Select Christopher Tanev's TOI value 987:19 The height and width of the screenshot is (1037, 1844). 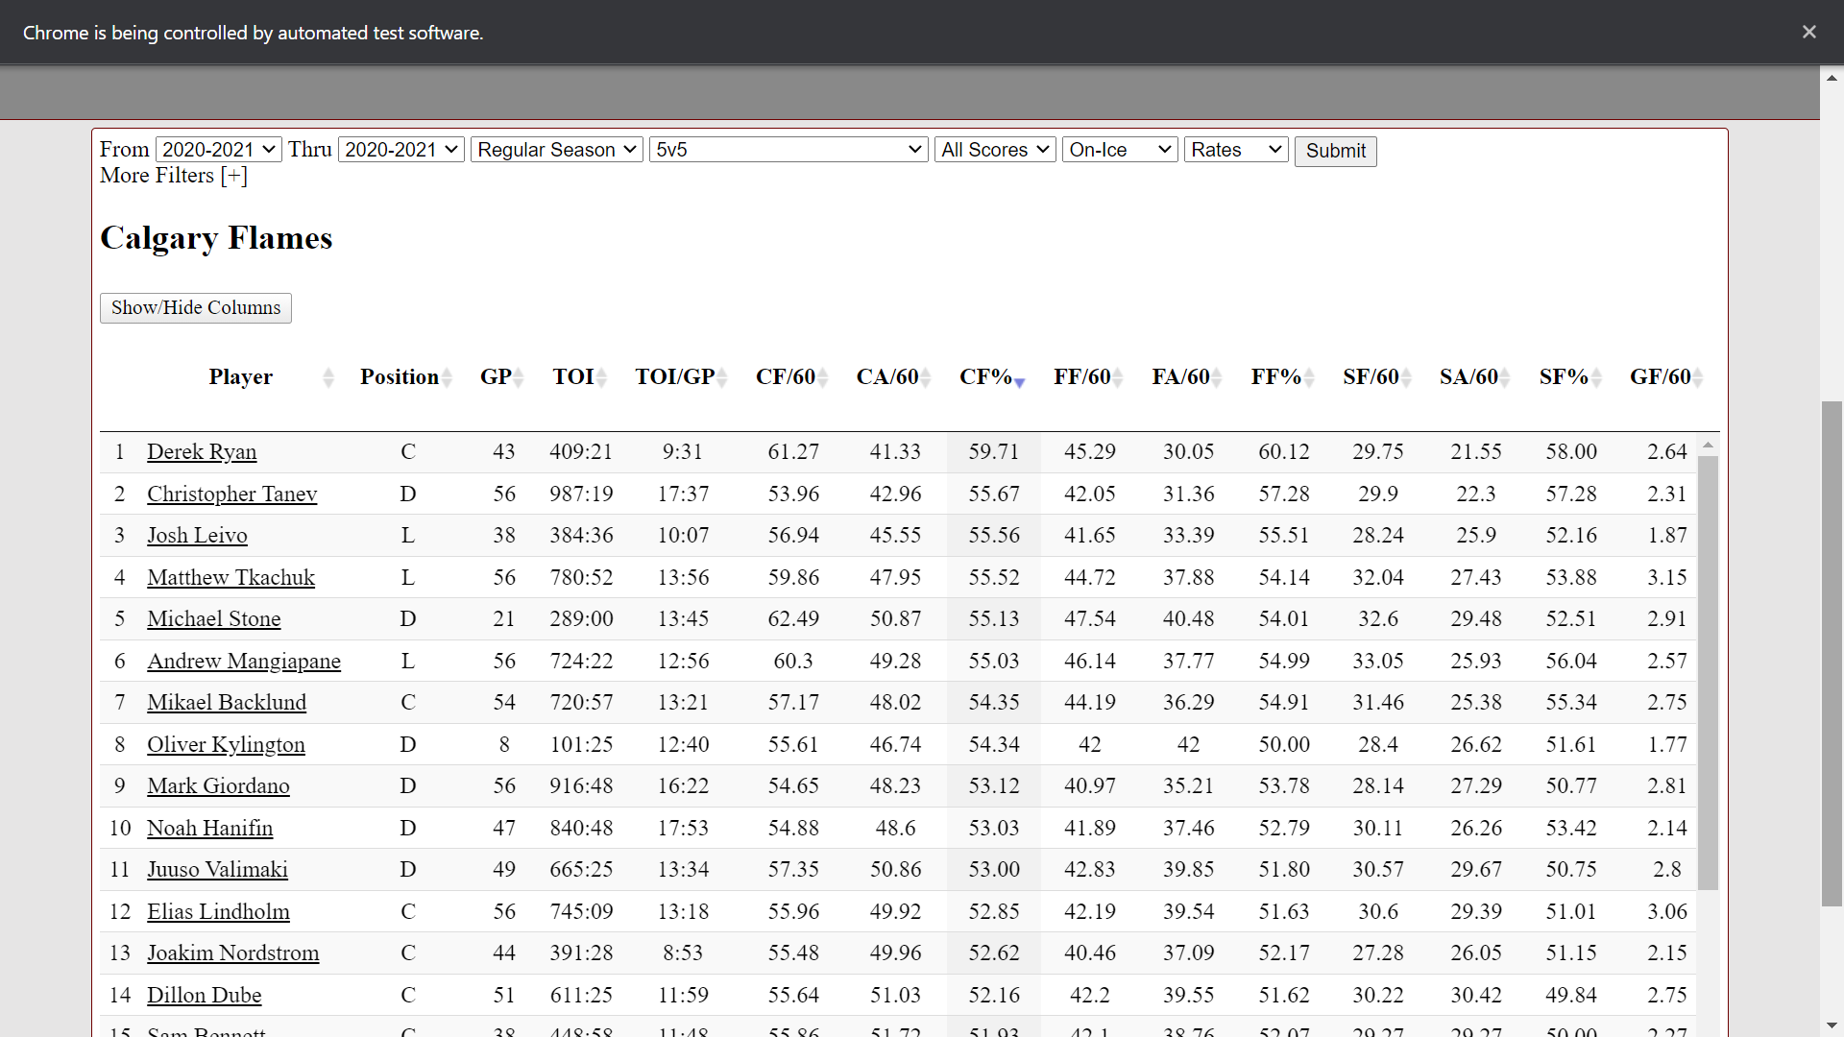pos(581,494)
